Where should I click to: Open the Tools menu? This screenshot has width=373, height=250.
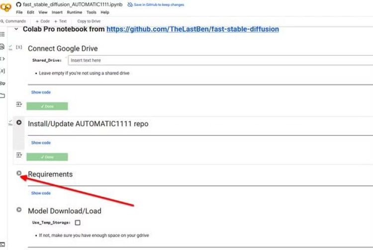click(x=91, y=12)
